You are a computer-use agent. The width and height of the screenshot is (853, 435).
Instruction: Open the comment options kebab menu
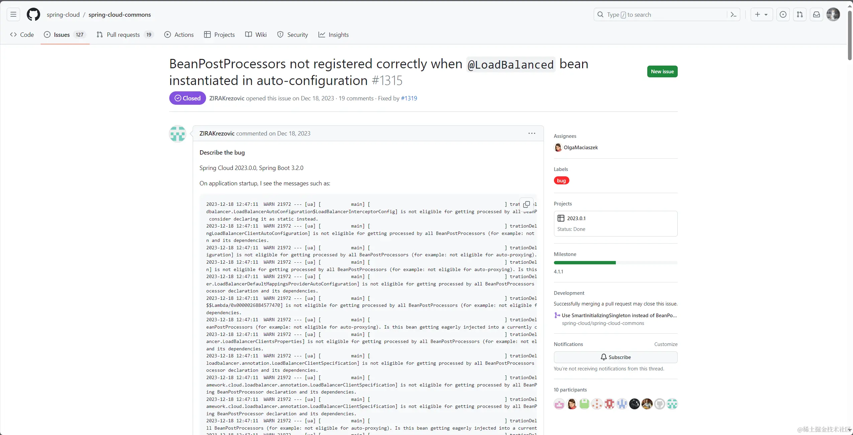click(x=531, y=133)
